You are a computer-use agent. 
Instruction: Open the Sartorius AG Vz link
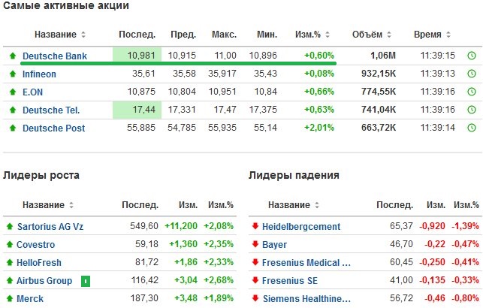point(50,227)
